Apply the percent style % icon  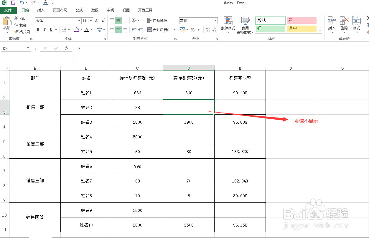click(x=193, y=30)
